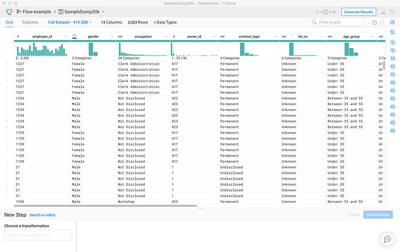The image size is (400, 252).
Task: Click the employee_id column header name
Action: pyautogui.click(x=42, y=37)
